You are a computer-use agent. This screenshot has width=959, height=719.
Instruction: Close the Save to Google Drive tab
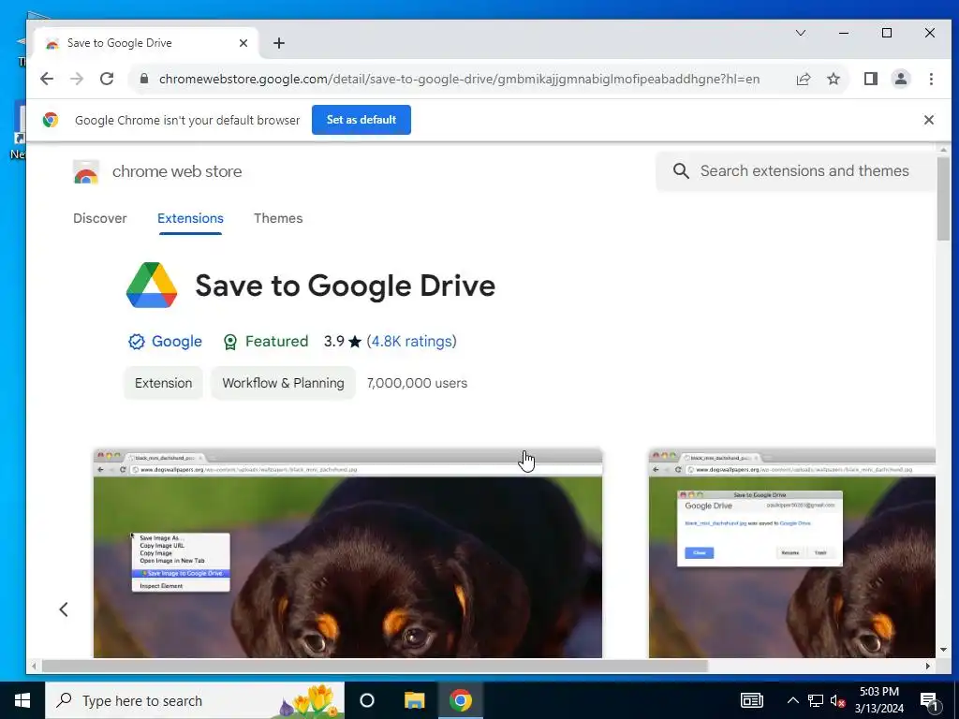(243, 43)
